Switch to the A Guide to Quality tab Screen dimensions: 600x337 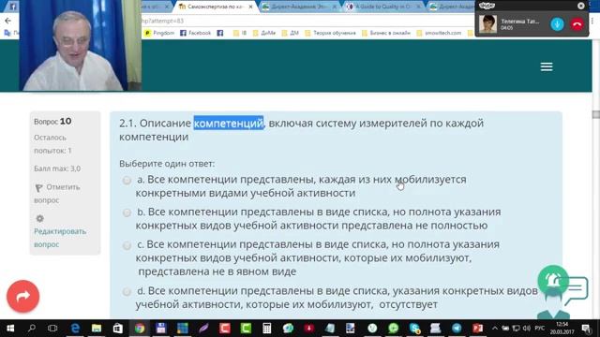coord(382,7)
